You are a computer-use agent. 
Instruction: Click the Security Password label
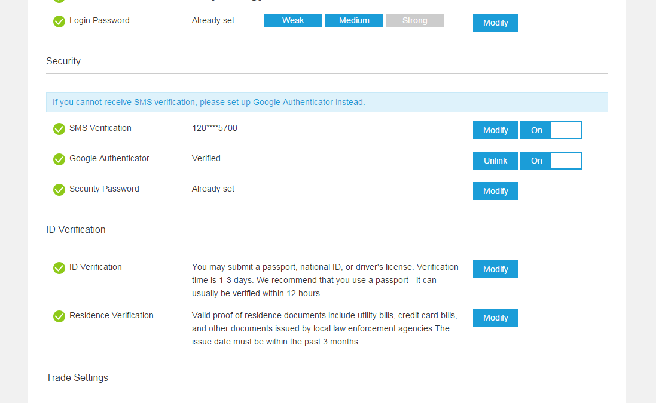[104, 189]
